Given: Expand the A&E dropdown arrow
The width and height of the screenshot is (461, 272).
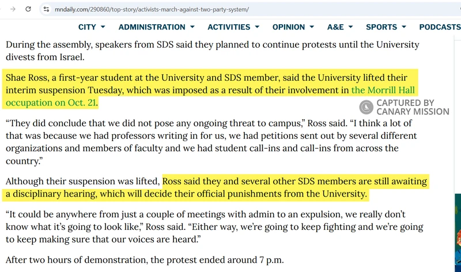Looking at the screenshot, I should tap(350, 27).
